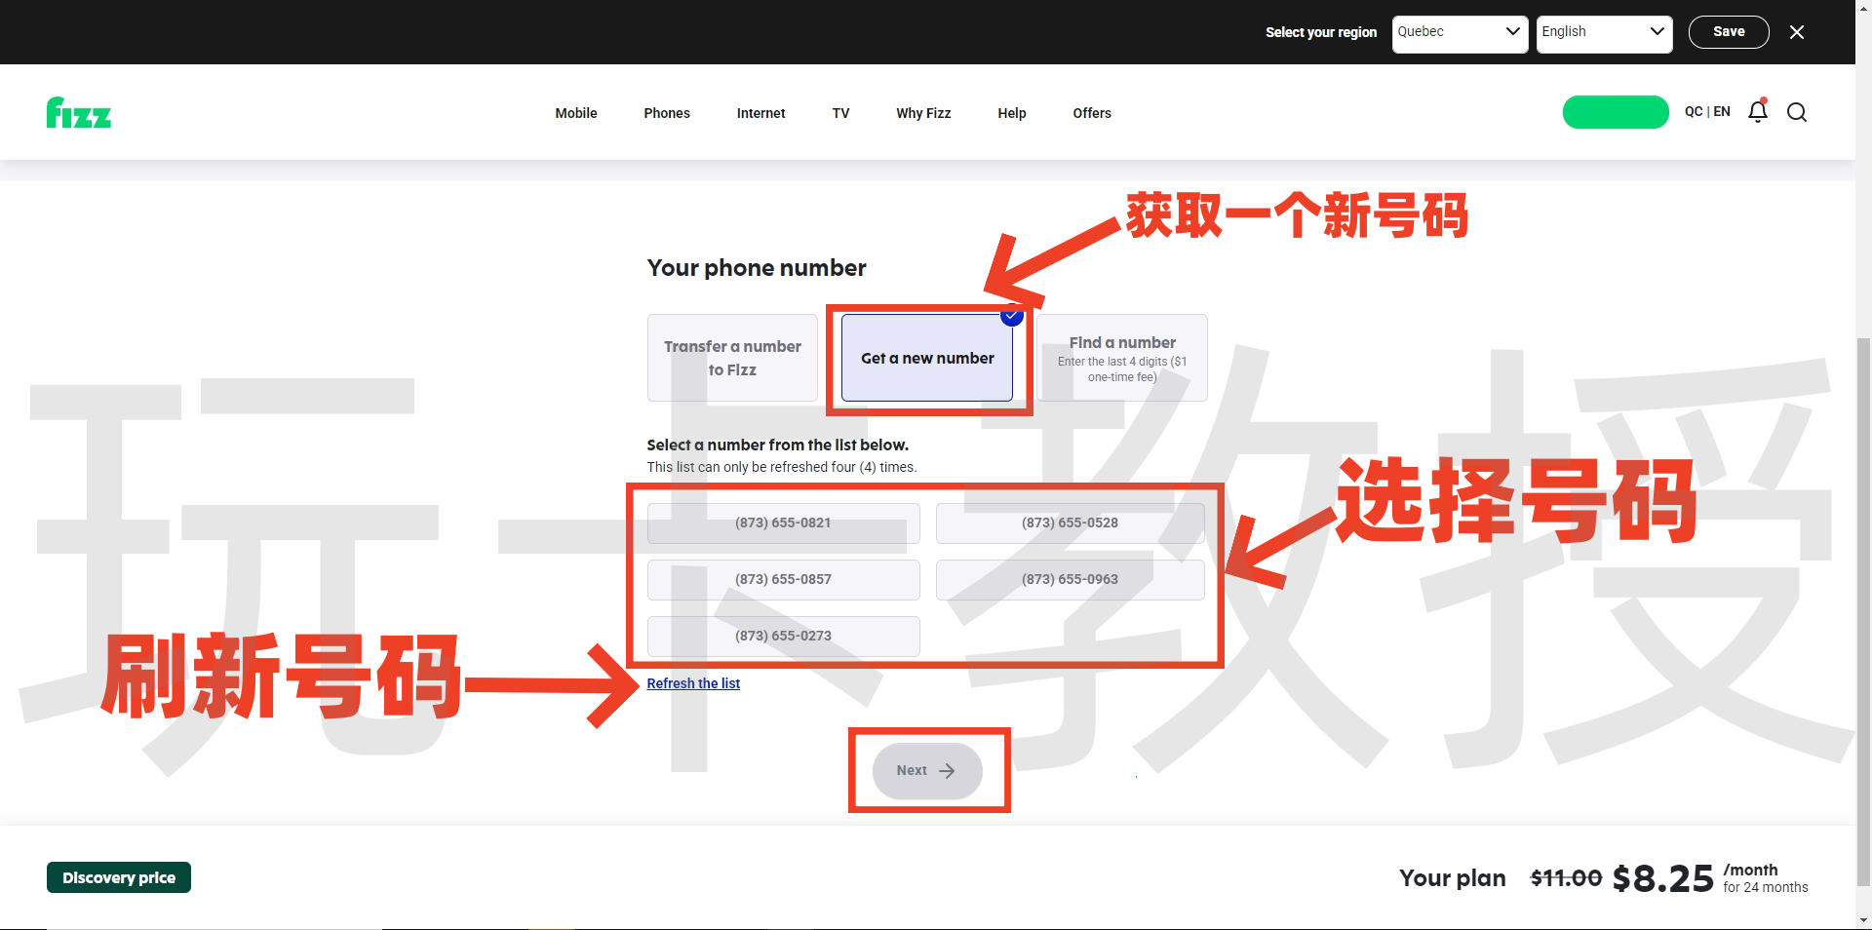Open the Mobile navigation menu
The height and width of the screenshot is (930, 1872).
(x=576, y=112)
